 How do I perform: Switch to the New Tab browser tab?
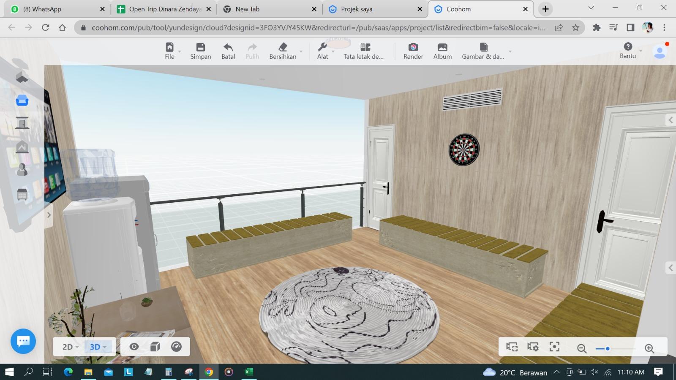tap(270, 9)
